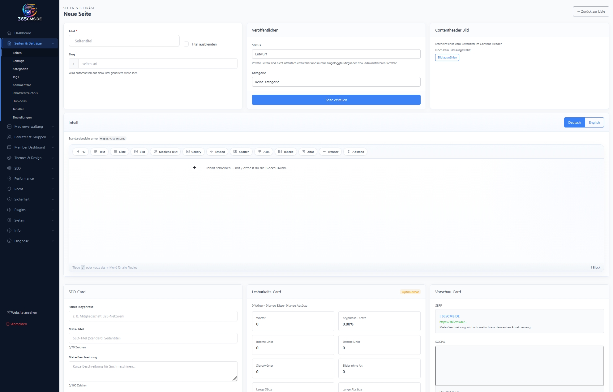Add a Spalten columns block
The width and height of the screenshot is (613, 392).
click(x=241, y=152)
